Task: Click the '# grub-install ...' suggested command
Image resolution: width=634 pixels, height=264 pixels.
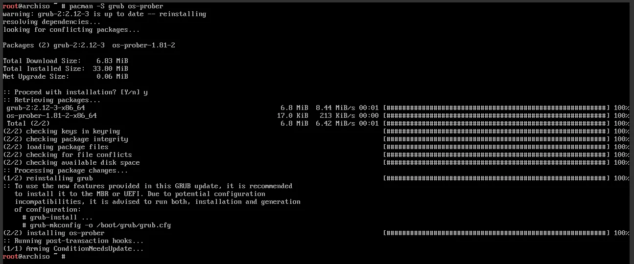Action: [58, 218]
